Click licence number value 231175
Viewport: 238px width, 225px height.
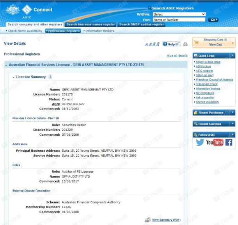(67, 94)
